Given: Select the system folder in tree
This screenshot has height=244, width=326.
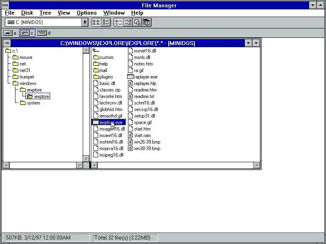Looking at the screenshot, I should tap(30, 103).
